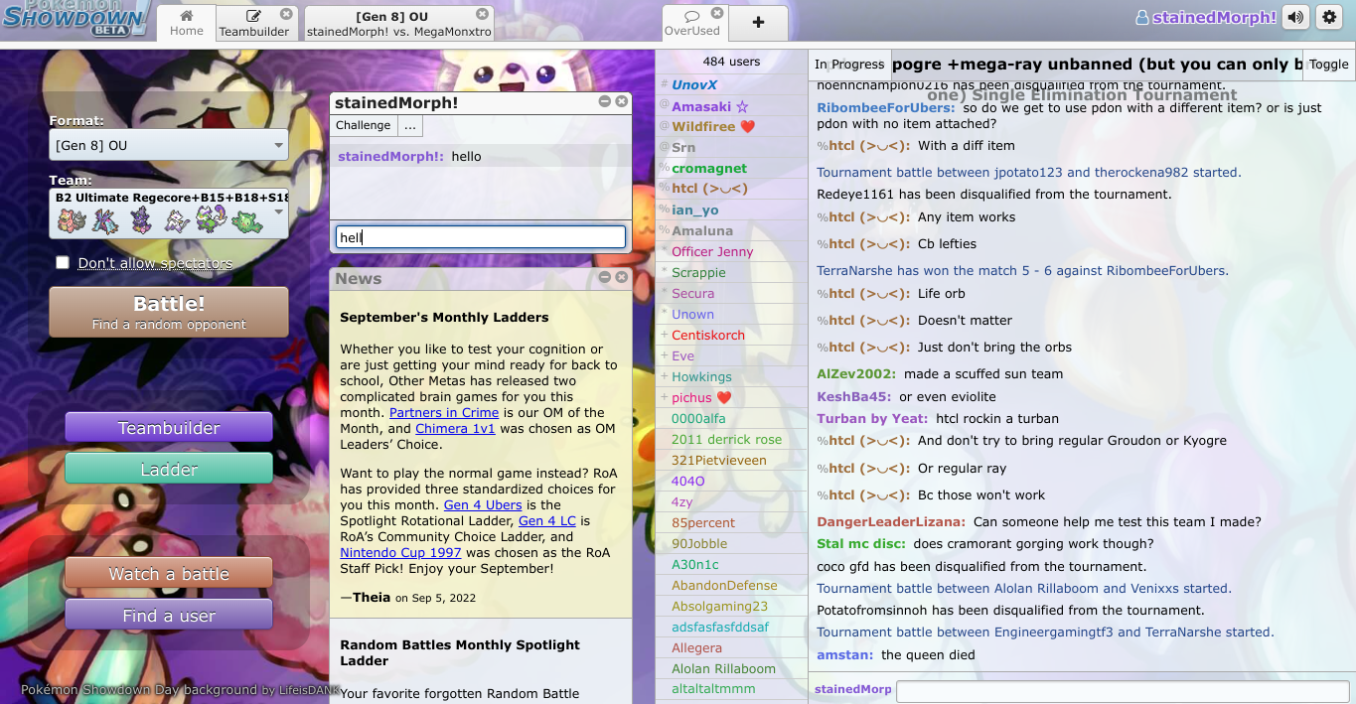Focus the PM message input containing 'hell'
This screenshot has width=1356, height=704.
pyautogui.click(x=481, y=237)
